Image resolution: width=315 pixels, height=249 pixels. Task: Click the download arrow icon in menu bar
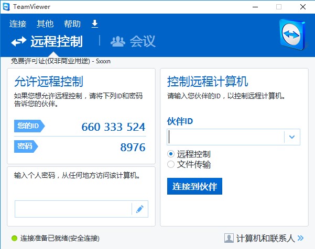click(x=95, y=24)
